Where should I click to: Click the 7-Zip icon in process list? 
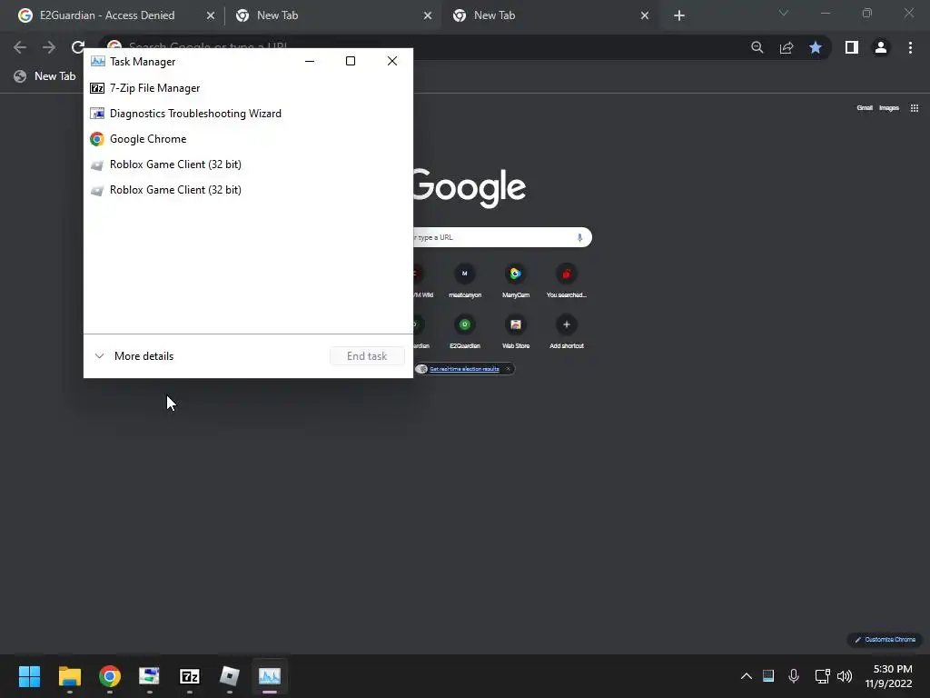[x=97, y=88]
